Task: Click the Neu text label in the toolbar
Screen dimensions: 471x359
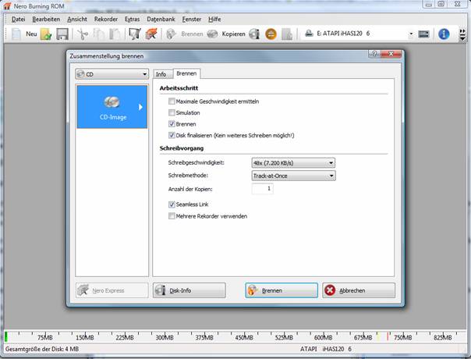Action: click(x=31, y=34)
